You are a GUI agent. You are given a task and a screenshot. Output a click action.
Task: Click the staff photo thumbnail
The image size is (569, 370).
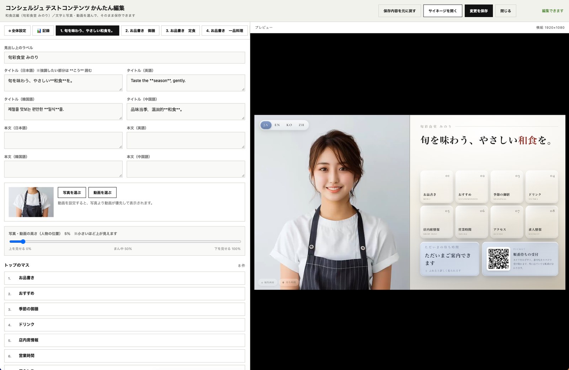pos(31,202)
